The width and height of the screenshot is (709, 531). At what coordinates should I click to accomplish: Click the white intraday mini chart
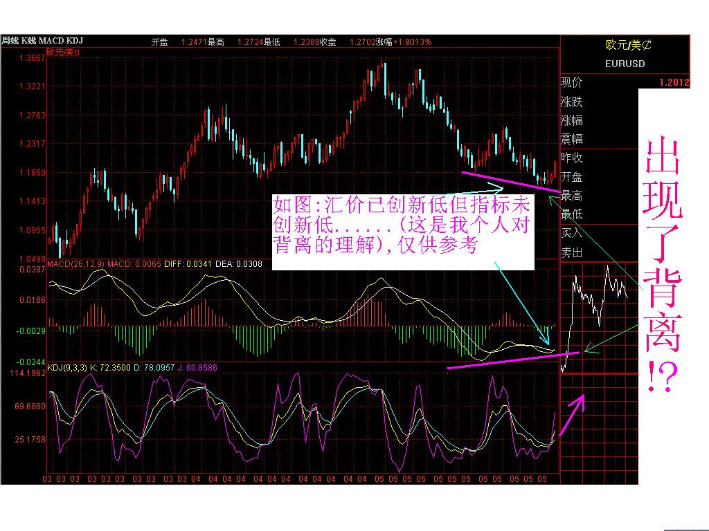click(594, 318)
